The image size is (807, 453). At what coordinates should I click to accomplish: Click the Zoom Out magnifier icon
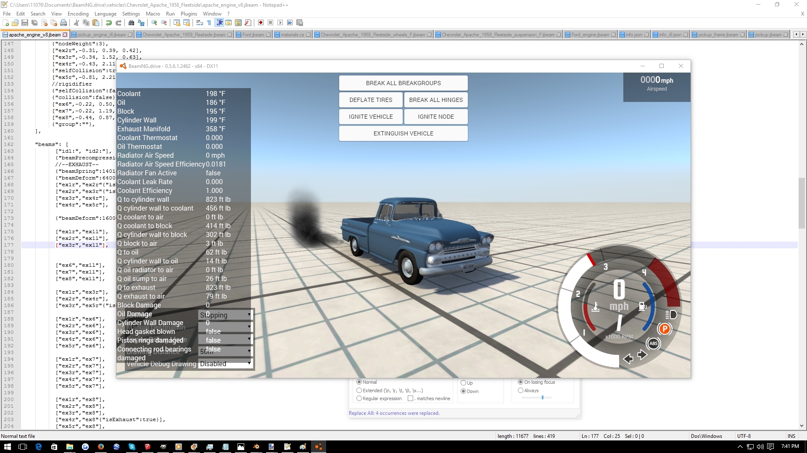click(164, 23)
